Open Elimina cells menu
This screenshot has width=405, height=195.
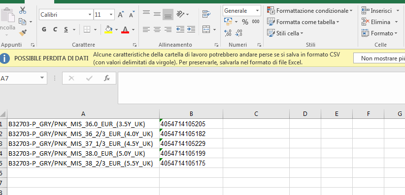(x=380, y=22)
